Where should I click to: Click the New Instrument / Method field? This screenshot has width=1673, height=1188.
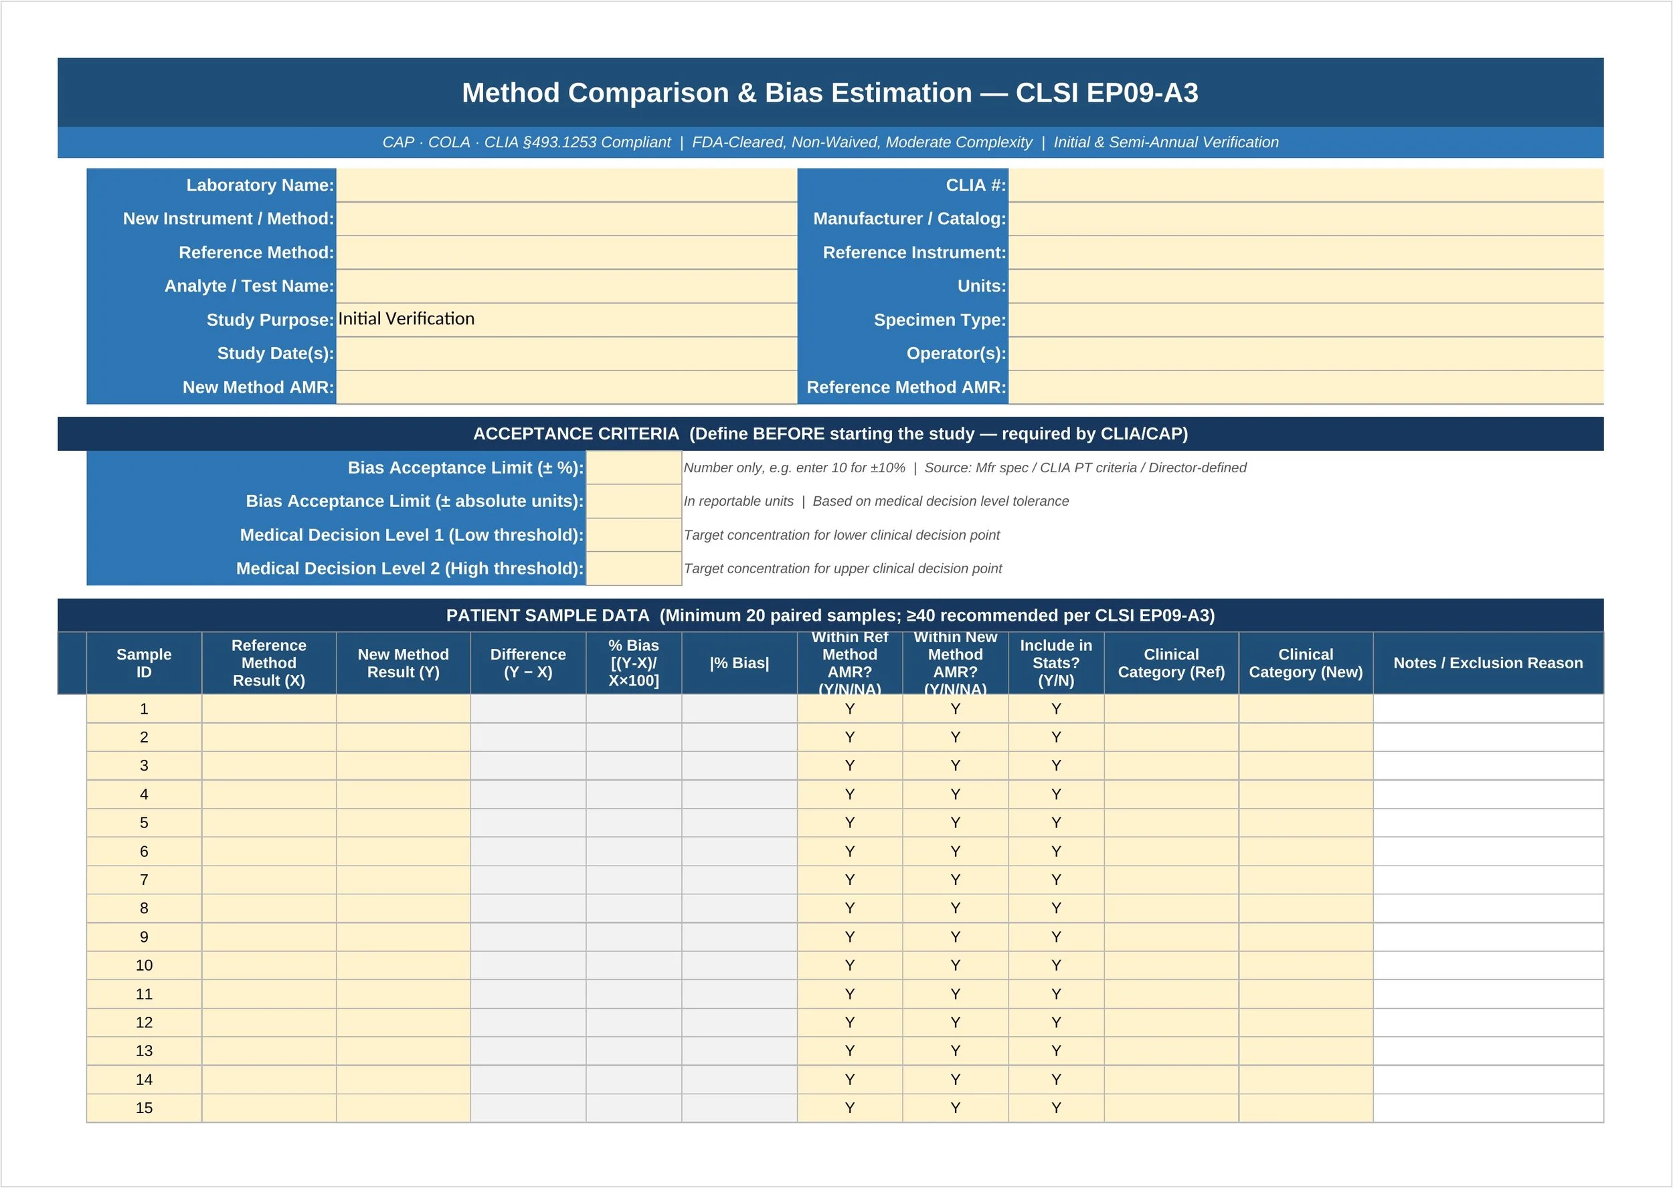pos(563,219)
